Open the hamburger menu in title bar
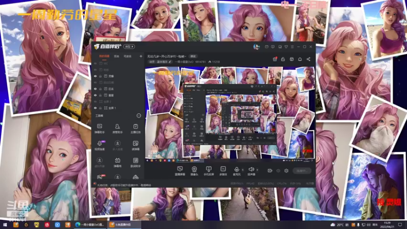407x229 pixels. coord(292,47)
